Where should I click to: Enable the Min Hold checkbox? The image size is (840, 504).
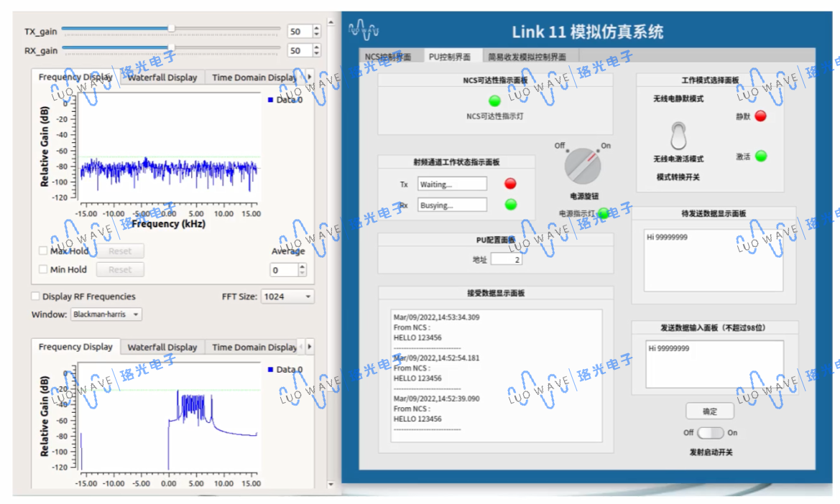click(44, 269)
